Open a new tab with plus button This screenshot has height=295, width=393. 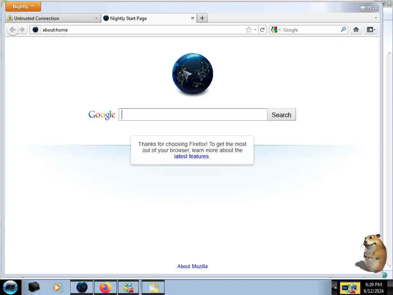[202, 18]
